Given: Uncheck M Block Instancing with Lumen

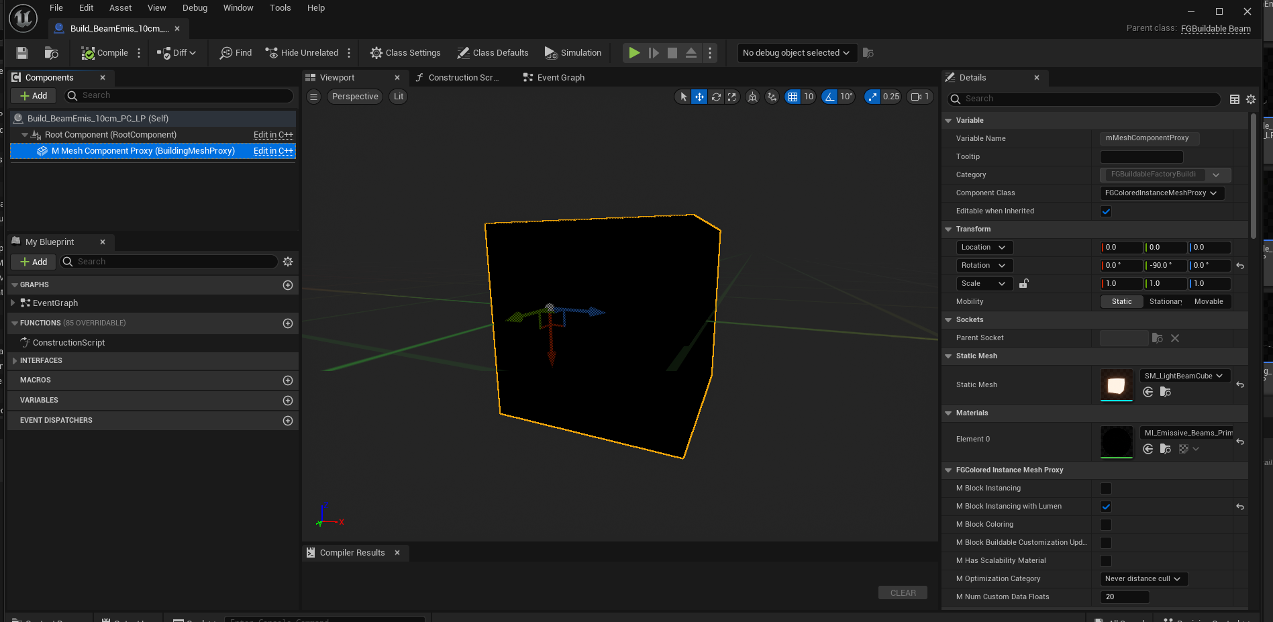Looking at the screenshot, I should pos(1106,507).
